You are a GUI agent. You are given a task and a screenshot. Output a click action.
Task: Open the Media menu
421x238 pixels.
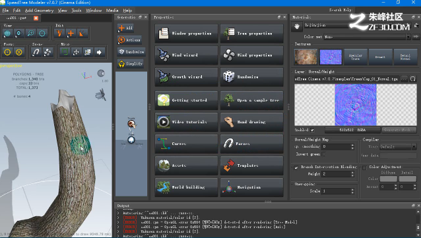(x=112, y=11)
